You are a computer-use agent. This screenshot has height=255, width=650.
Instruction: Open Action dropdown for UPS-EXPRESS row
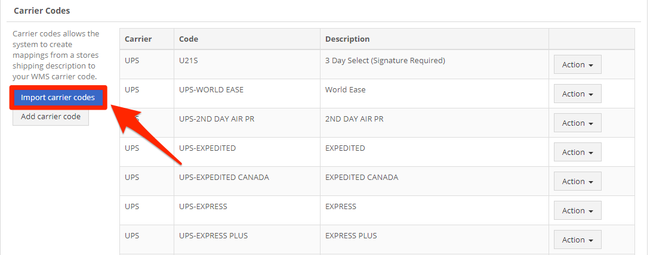[x=577, y=211]
